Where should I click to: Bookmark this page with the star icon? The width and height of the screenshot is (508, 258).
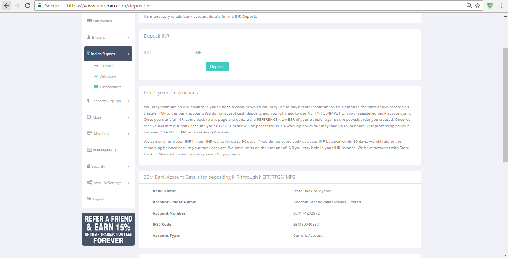coord(477,6)
